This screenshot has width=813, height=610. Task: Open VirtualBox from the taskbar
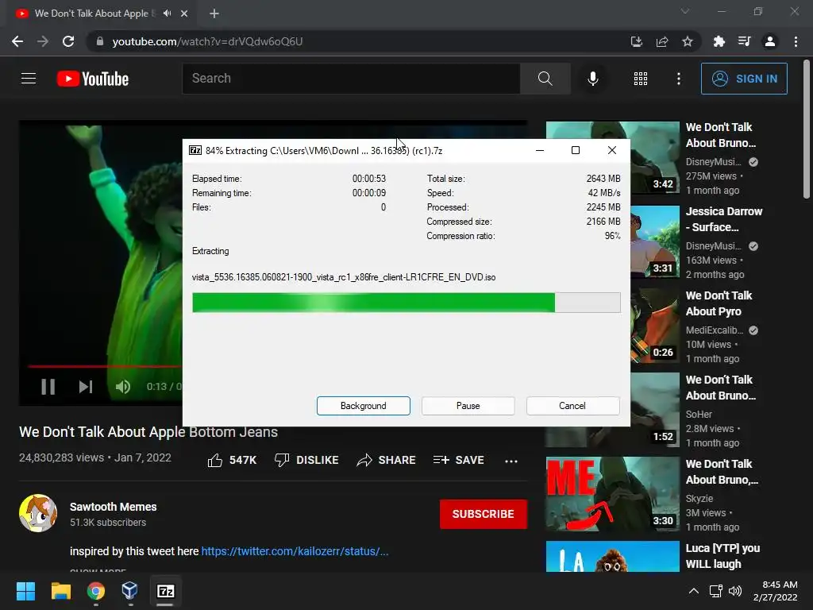129,591
